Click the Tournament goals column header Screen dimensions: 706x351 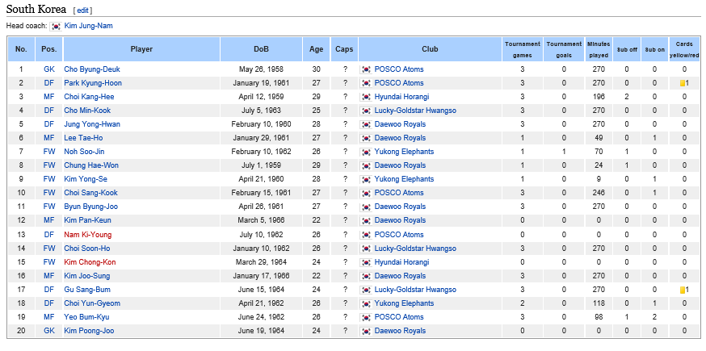[x=563, y=49]
